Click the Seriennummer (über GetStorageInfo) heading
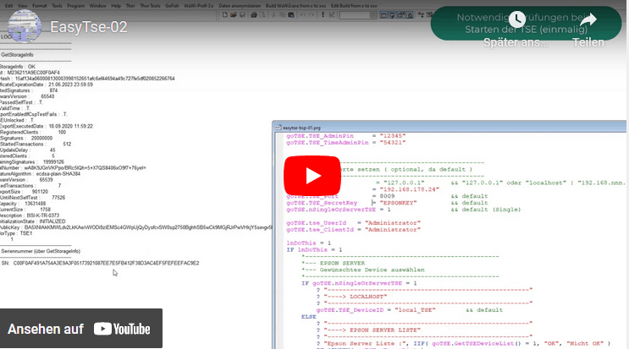Viewport: 629px width, 349px height. coord(41,251)
